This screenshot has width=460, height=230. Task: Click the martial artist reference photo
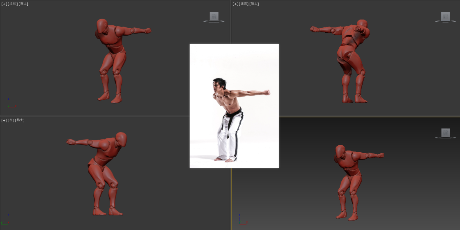tap(234, 106)
